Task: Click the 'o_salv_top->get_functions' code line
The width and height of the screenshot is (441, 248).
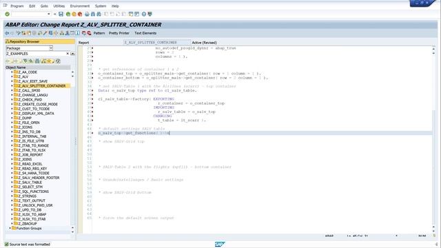Action: [134, 133]
